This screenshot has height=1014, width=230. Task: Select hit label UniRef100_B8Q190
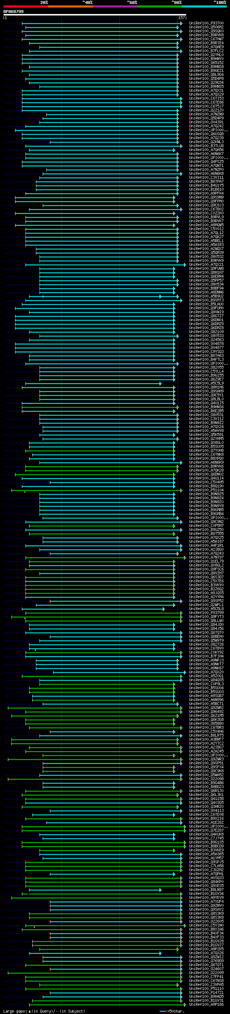click(x=206, y=486)
